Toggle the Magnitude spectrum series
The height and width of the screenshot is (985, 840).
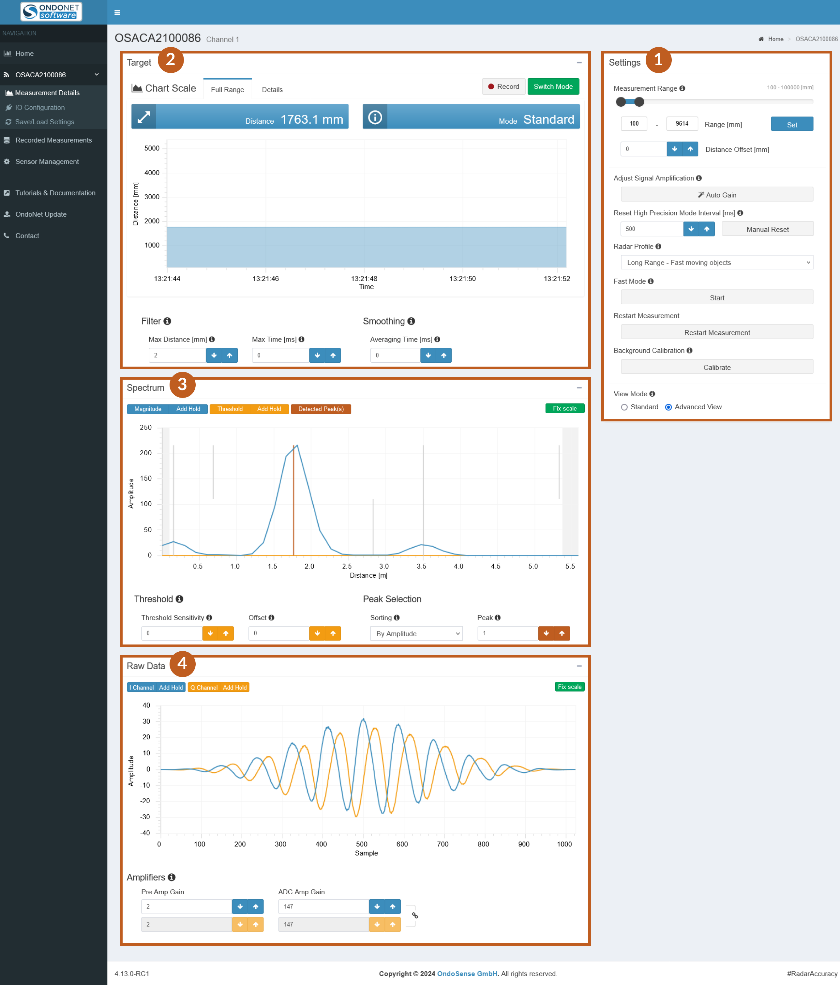[148, 409]
